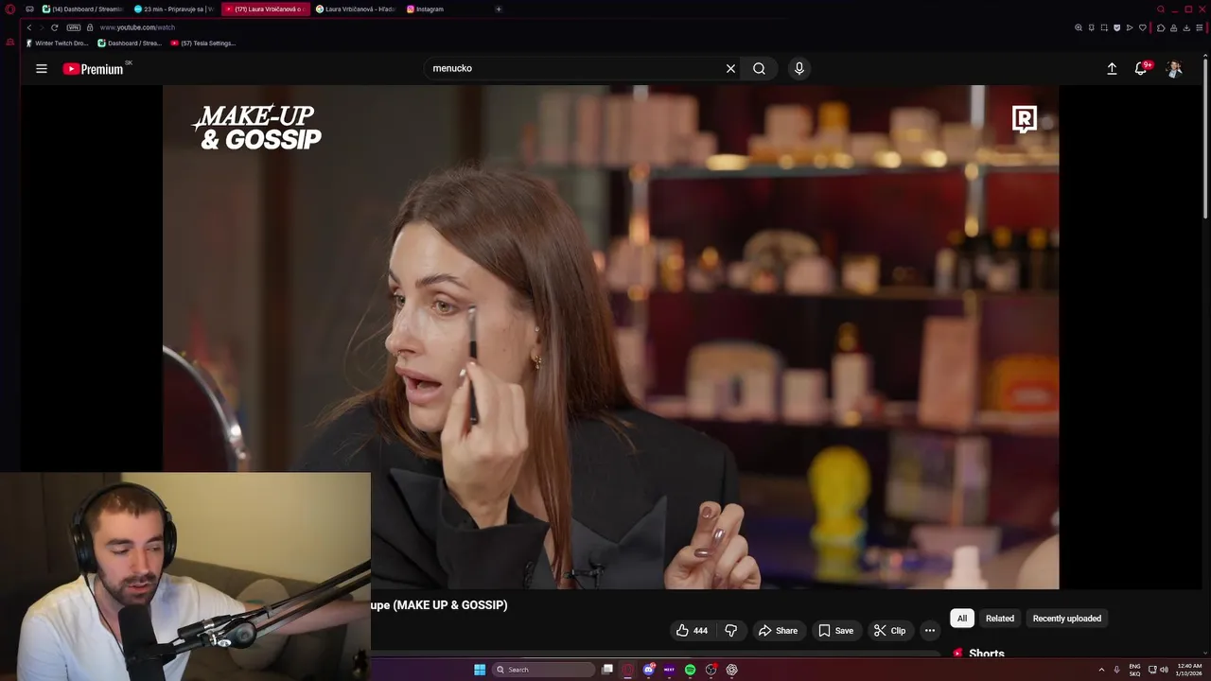Open 'Dashboard / Strea...' bookmark
This screenshot has height=681, width=1211.
130,44
